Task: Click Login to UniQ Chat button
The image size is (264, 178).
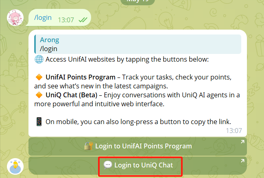Action: pos(137,165)
